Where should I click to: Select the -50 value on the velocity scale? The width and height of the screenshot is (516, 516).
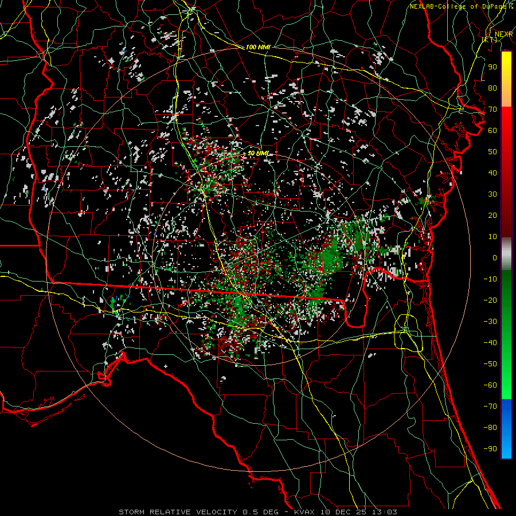click(x=490, y=364)
